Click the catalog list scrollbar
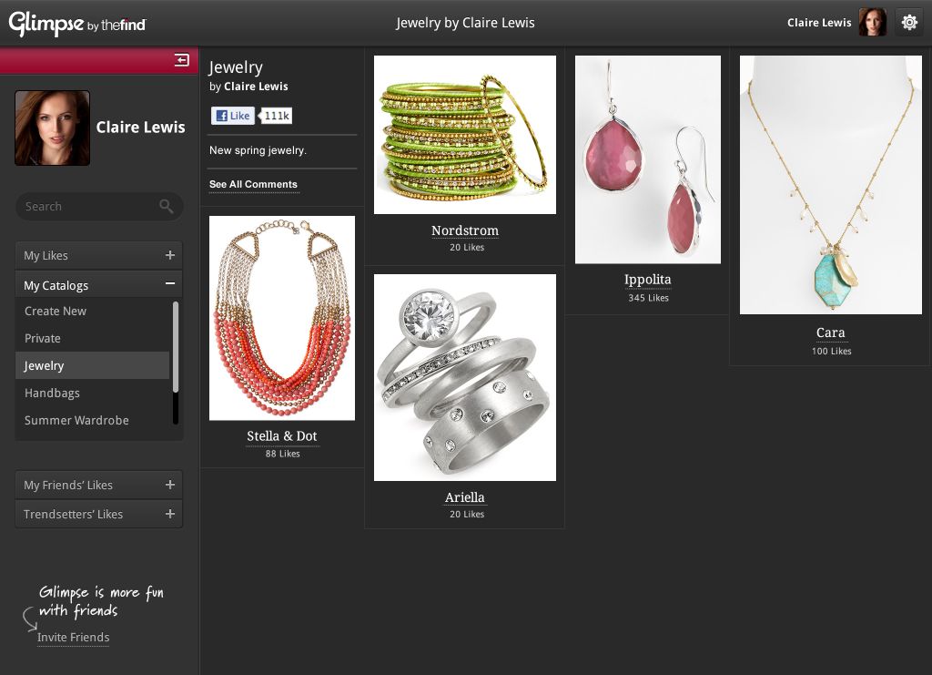 pyautogui.click(x=176, y=347)
